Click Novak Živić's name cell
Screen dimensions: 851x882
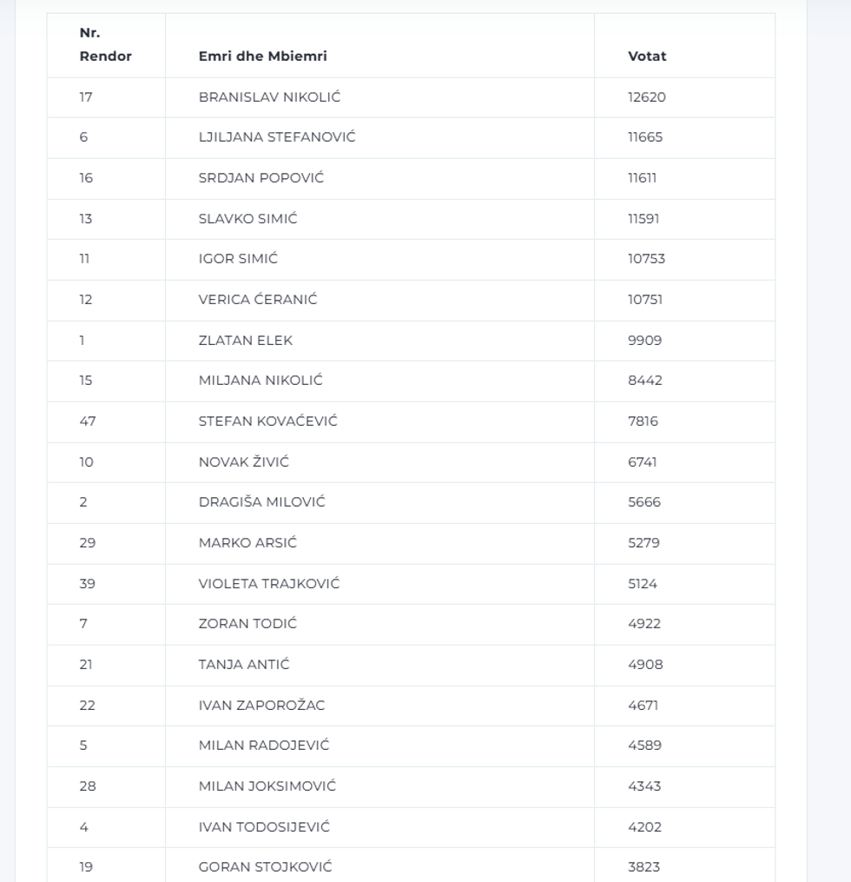[243, 461]
